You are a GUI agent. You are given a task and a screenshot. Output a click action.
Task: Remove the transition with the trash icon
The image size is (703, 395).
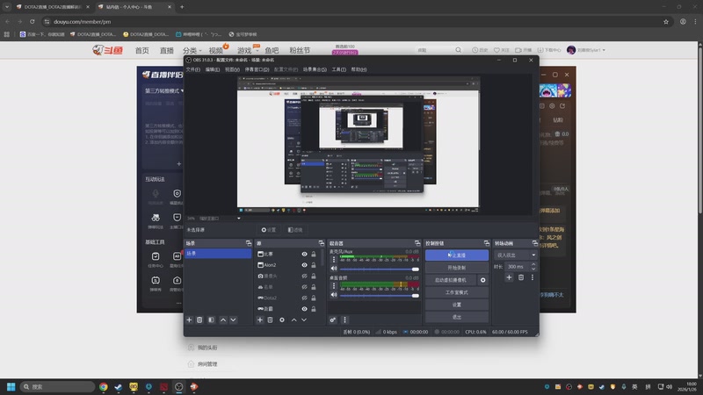521,277
